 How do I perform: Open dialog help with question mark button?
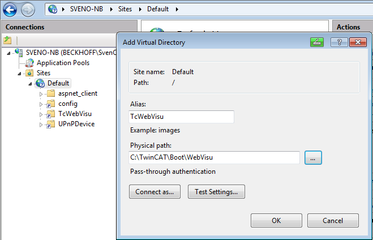[339, 42]
